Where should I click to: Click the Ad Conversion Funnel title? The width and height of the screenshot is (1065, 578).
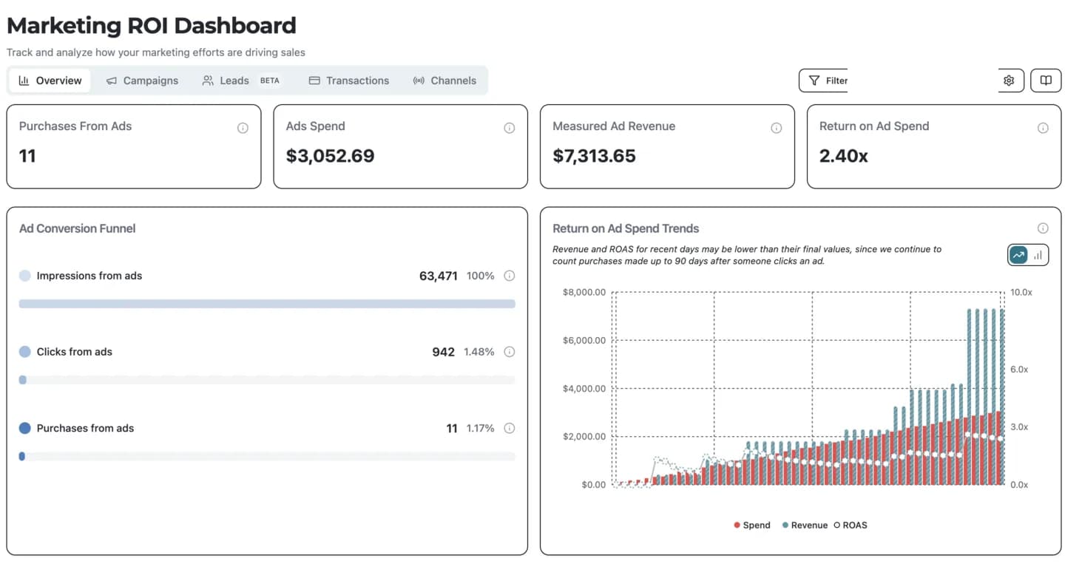click(x=78, y=228)
